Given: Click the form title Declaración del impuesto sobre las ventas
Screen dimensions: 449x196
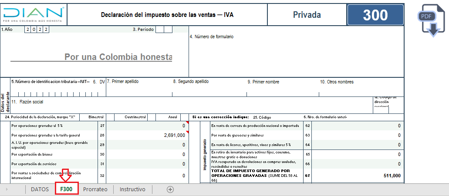Looking at the screenshot, I should tap(167, 15).
